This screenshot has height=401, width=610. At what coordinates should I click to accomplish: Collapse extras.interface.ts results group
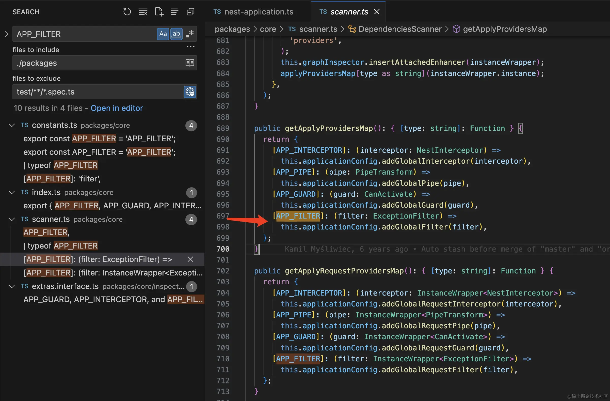tap(12, 286)
